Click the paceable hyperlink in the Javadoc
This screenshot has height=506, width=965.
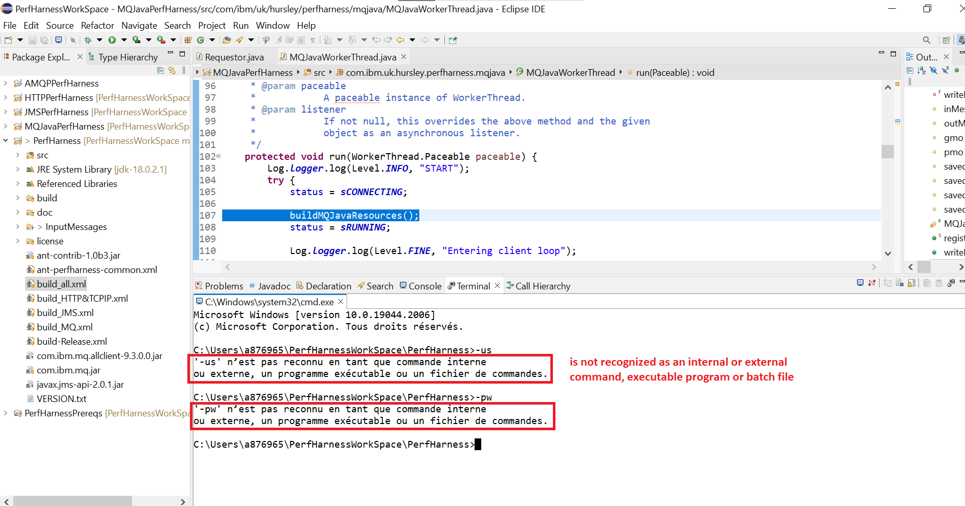pyautogui.click(x=357, y=97)
